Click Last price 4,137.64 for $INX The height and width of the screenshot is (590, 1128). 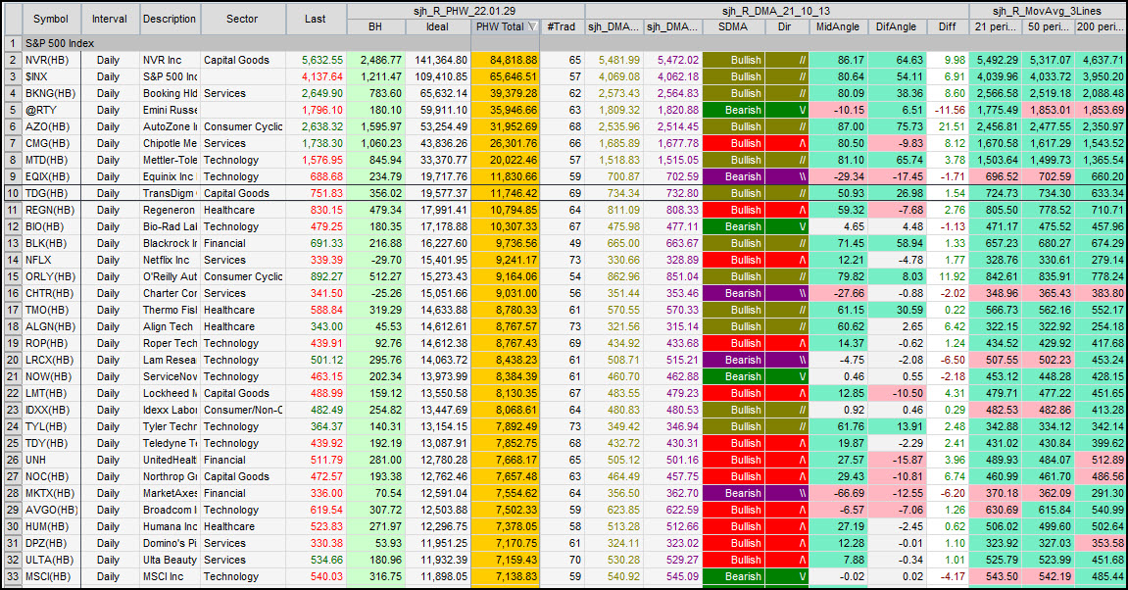[x=316, y=76]
